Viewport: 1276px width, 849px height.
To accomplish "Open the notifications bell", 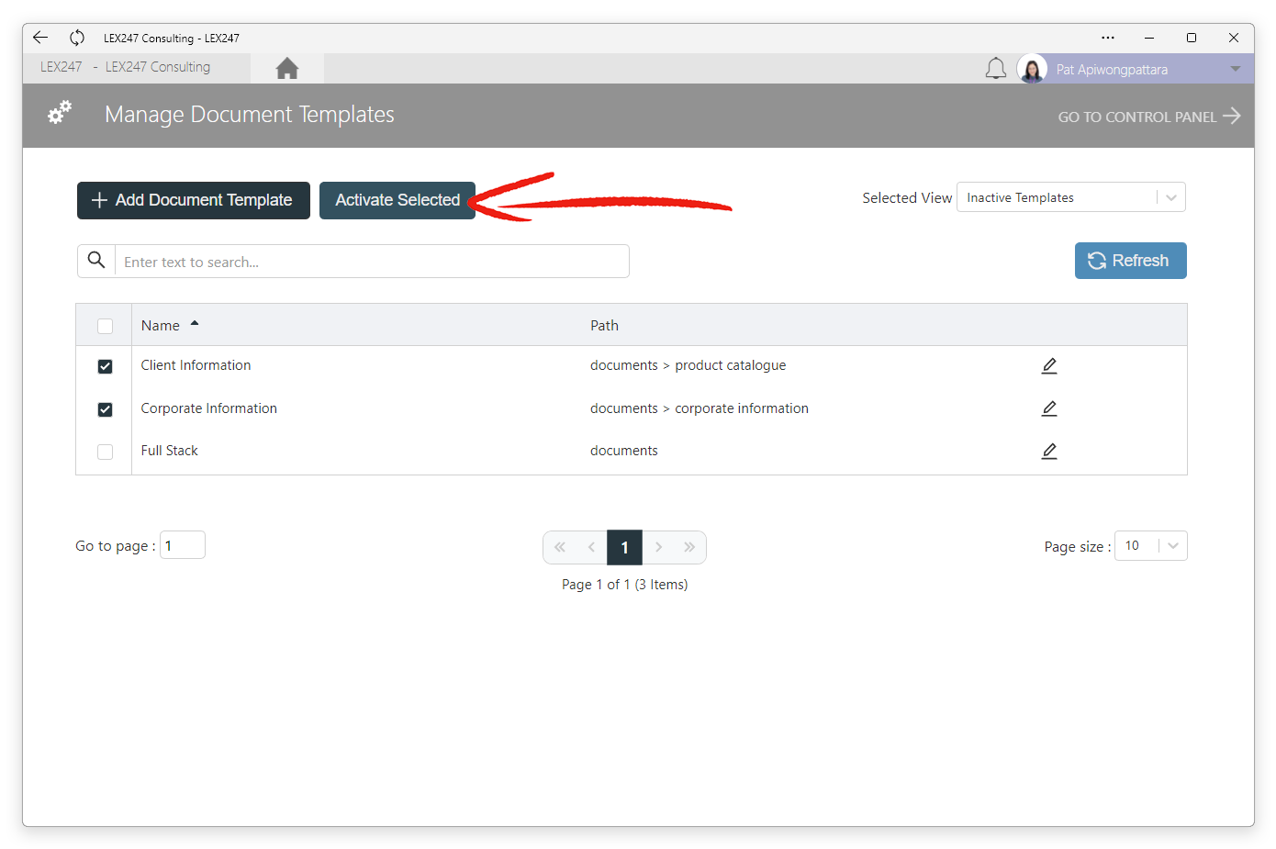I will [x=995, y=69].
